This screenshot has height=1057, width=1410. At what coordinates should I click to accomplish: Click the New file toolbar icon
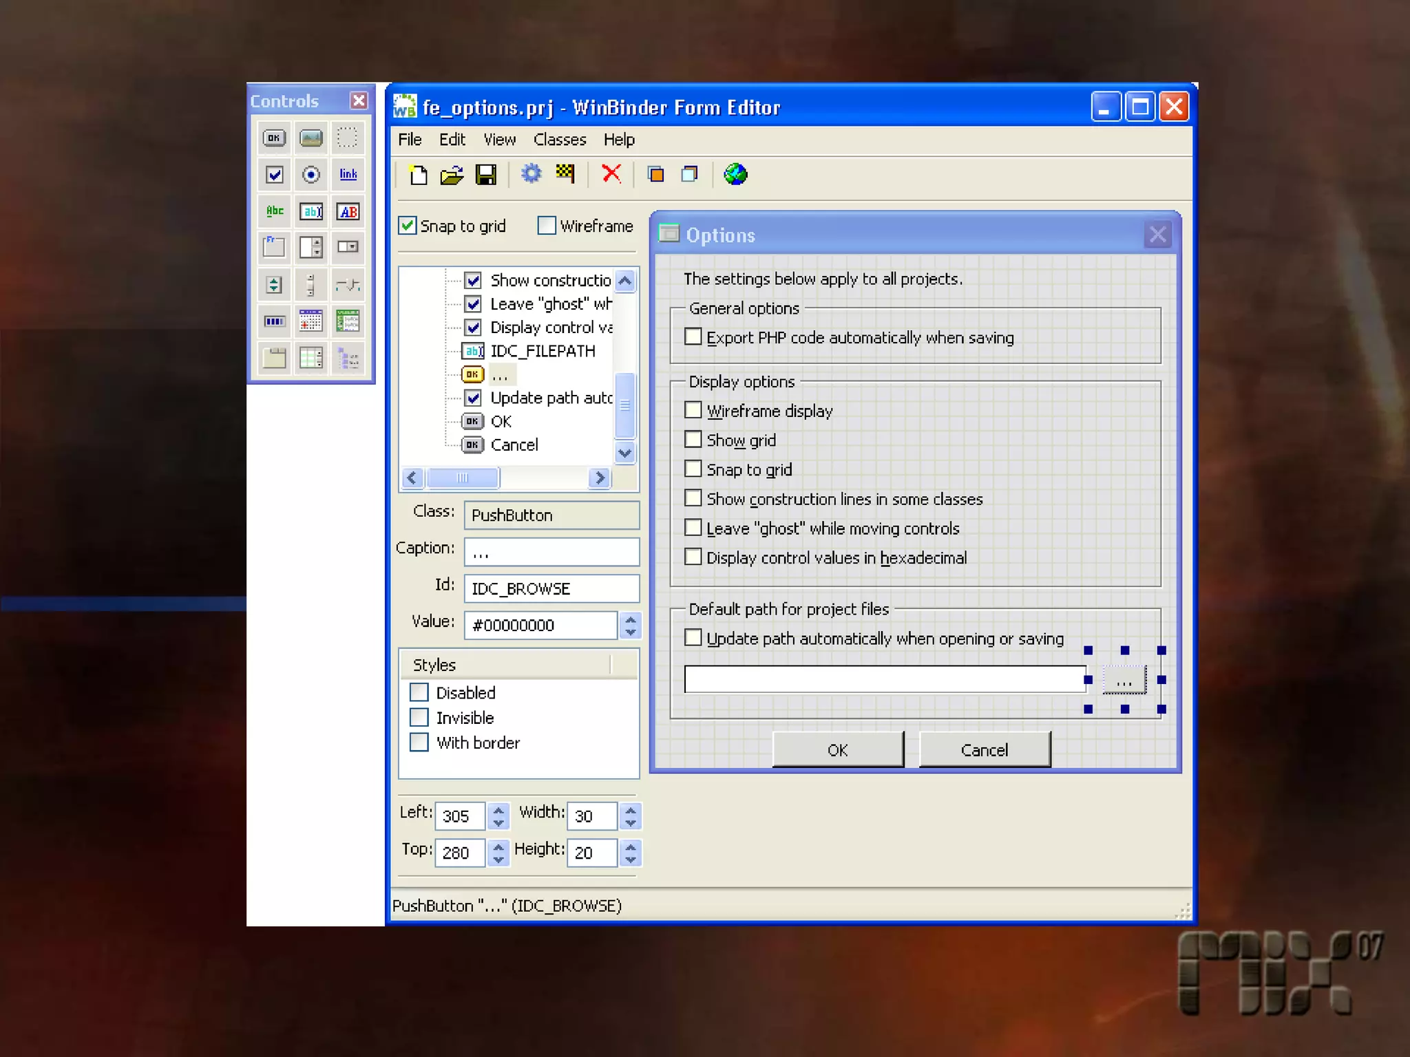[418, 175]
